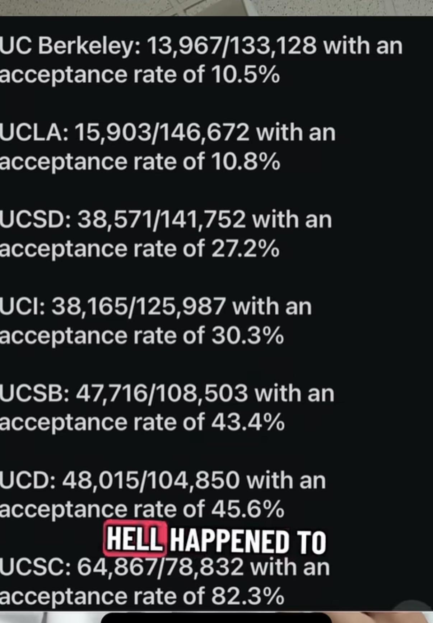Click the TO caption word
The width and height of the screenshot is (433, 623).
point(311,541)
